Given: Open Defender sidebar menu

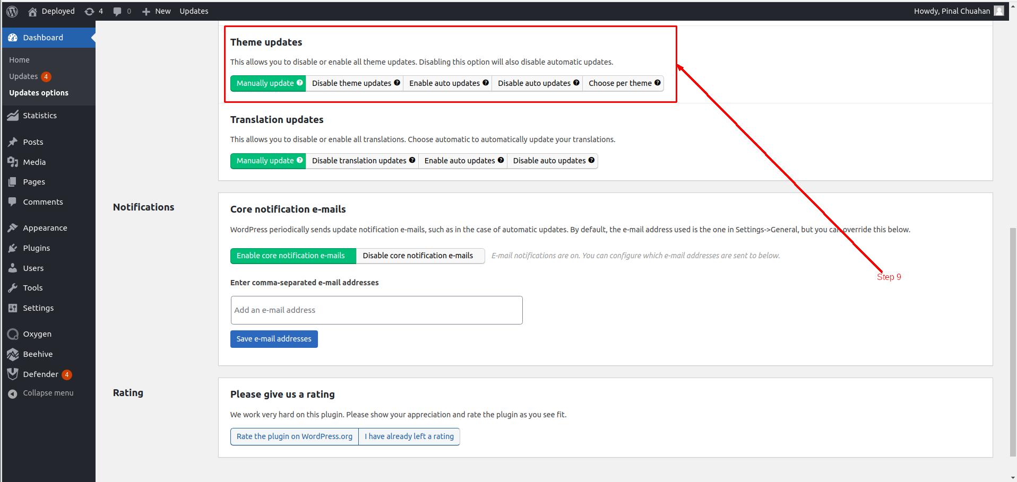Looking at the screenshot, I should [48, 374].
